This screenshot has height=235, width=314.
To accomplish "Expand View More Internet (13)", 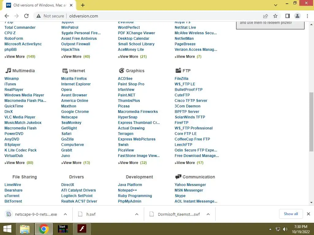I will pyautogui.click(x=75, y=163).
